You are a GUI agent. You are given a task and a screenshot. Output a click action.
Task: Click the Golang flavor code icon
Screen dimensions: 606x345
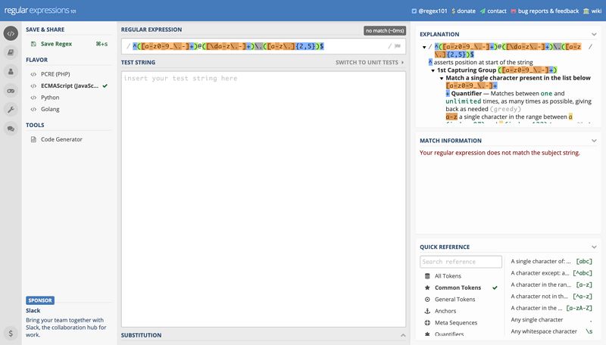33,109
